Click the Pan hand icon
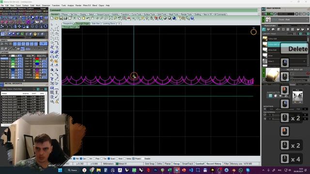The height and width of the screenshot is (174, 310). point(93,18)
